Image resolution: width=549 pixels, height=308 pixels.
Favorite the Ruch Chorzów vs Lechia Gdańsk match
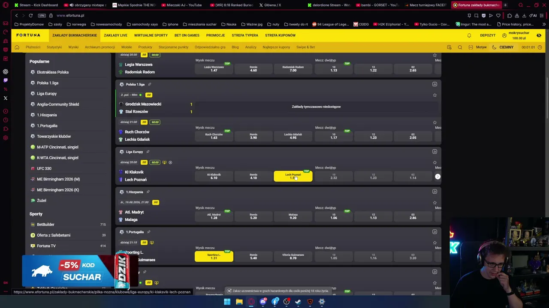coord(435,122)
